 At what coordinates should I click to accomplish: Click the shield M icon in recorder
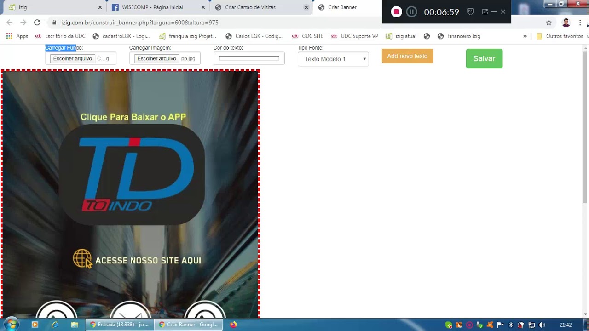(470, 12)
